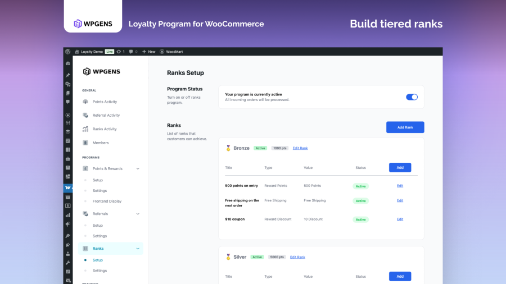Open Plugins plug icon in WordPress sidebar

click(68, 245)
